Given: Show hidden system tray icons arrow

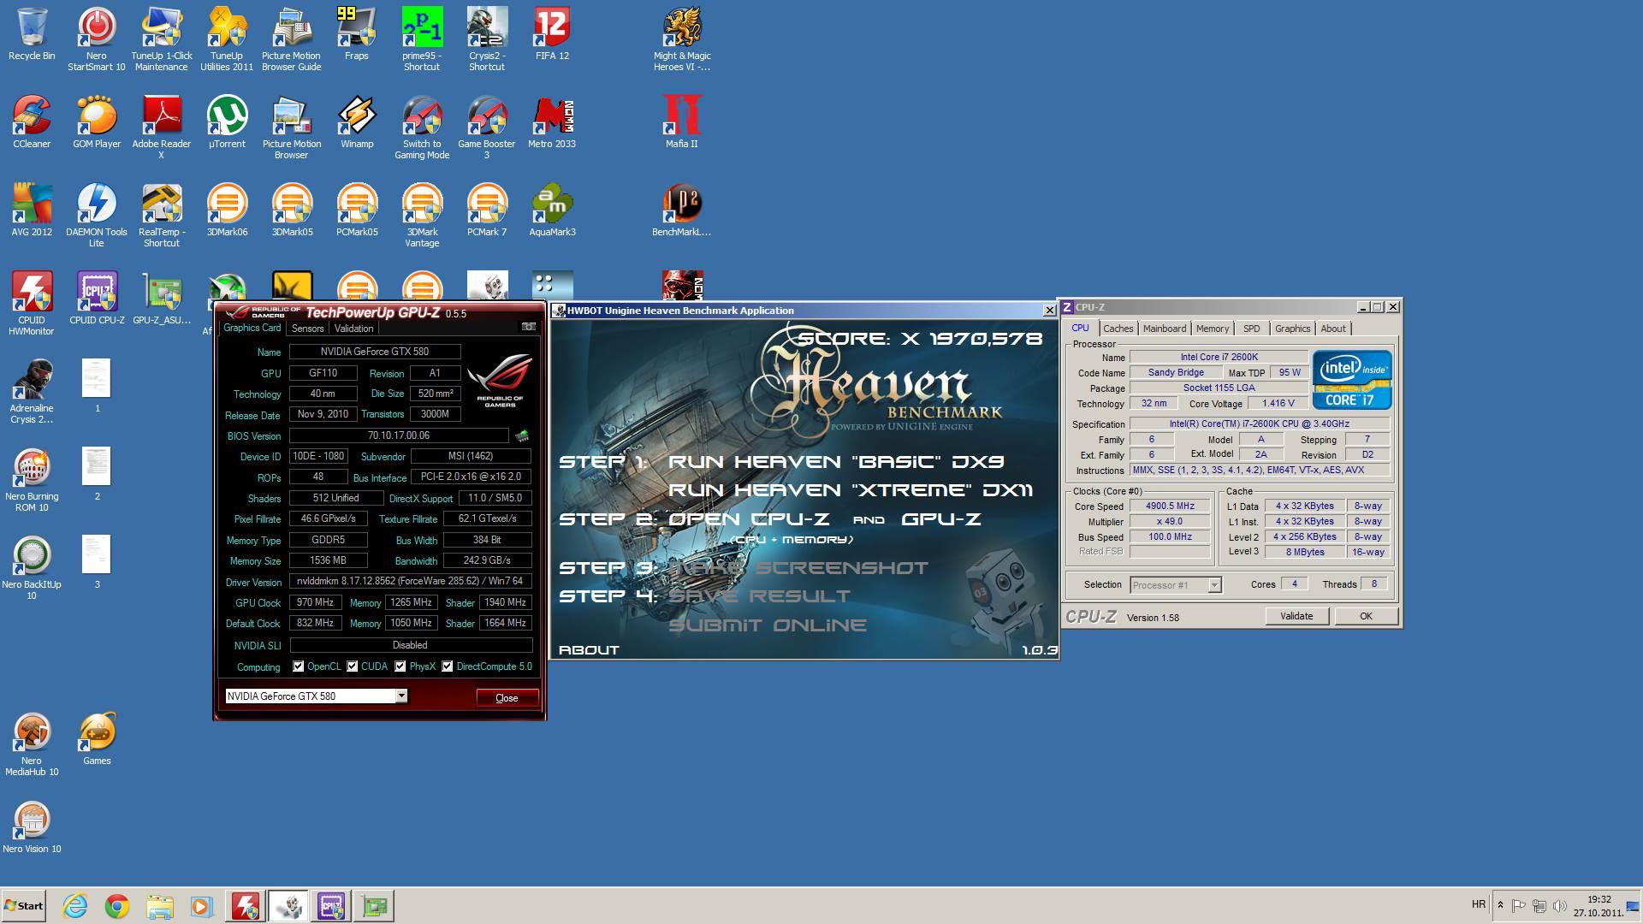Looking at the screenshot, I should coord(1500,905).
